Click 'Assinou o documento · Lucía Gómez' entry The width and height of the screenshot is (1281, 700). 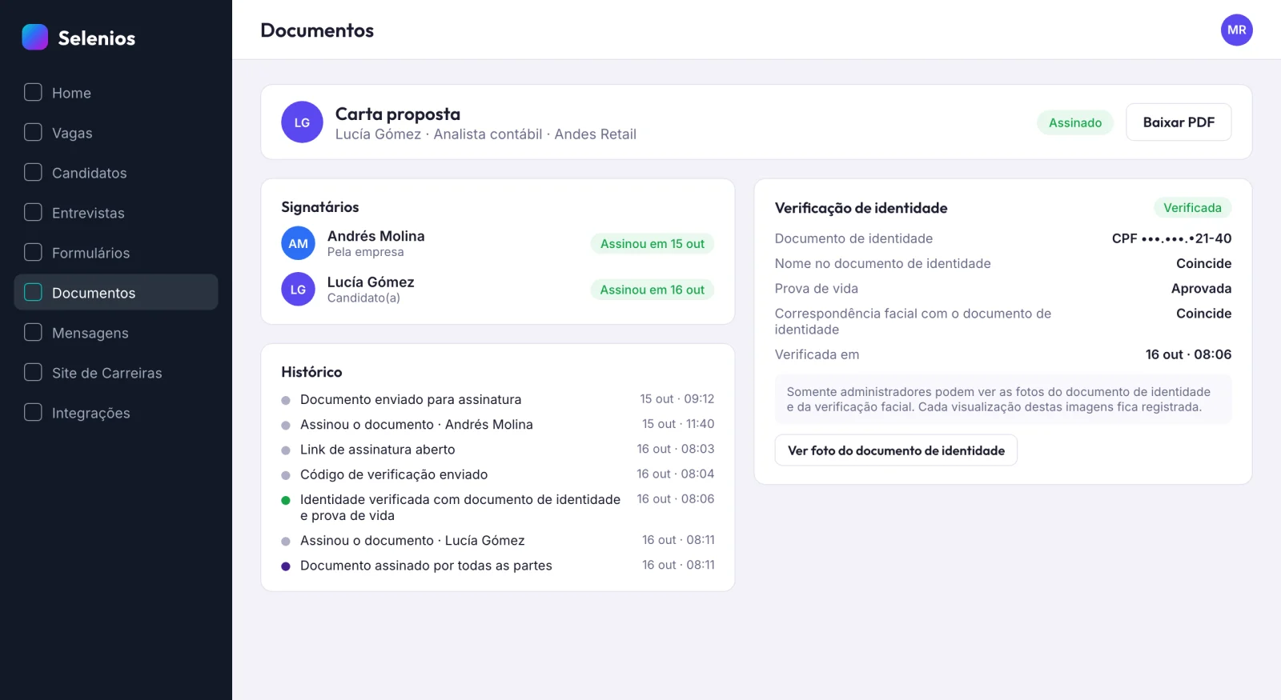(497, 541)
